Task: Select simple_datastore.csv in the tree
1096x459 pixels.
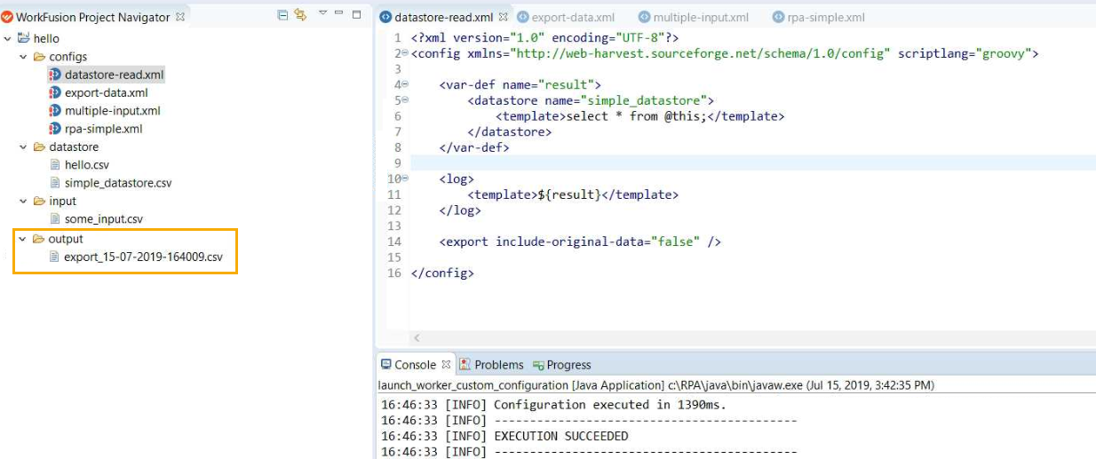Action: 118,183
